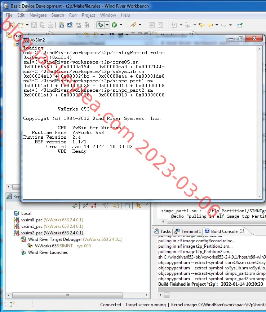Click VxSim2 console scroll down arrow
Screen dimensions: 266x312
260,196
